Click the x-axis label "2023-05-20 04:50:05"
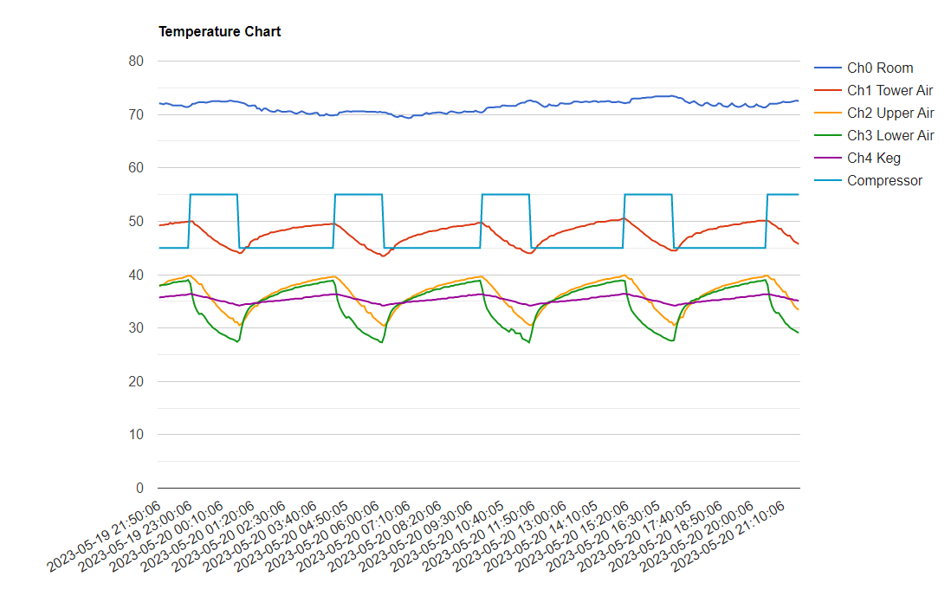Viewport: 951px width, 596px height. coord(292,536)
